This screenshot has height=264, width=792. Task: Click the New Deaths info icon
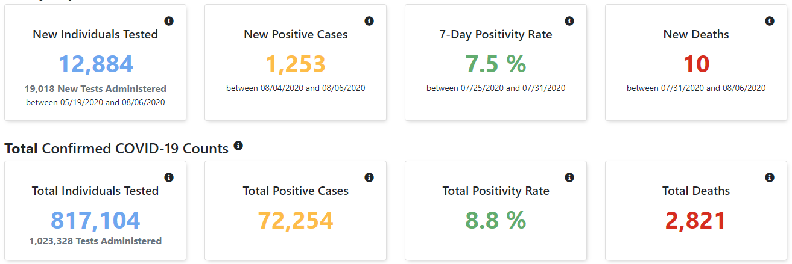[x=770, y=21]
